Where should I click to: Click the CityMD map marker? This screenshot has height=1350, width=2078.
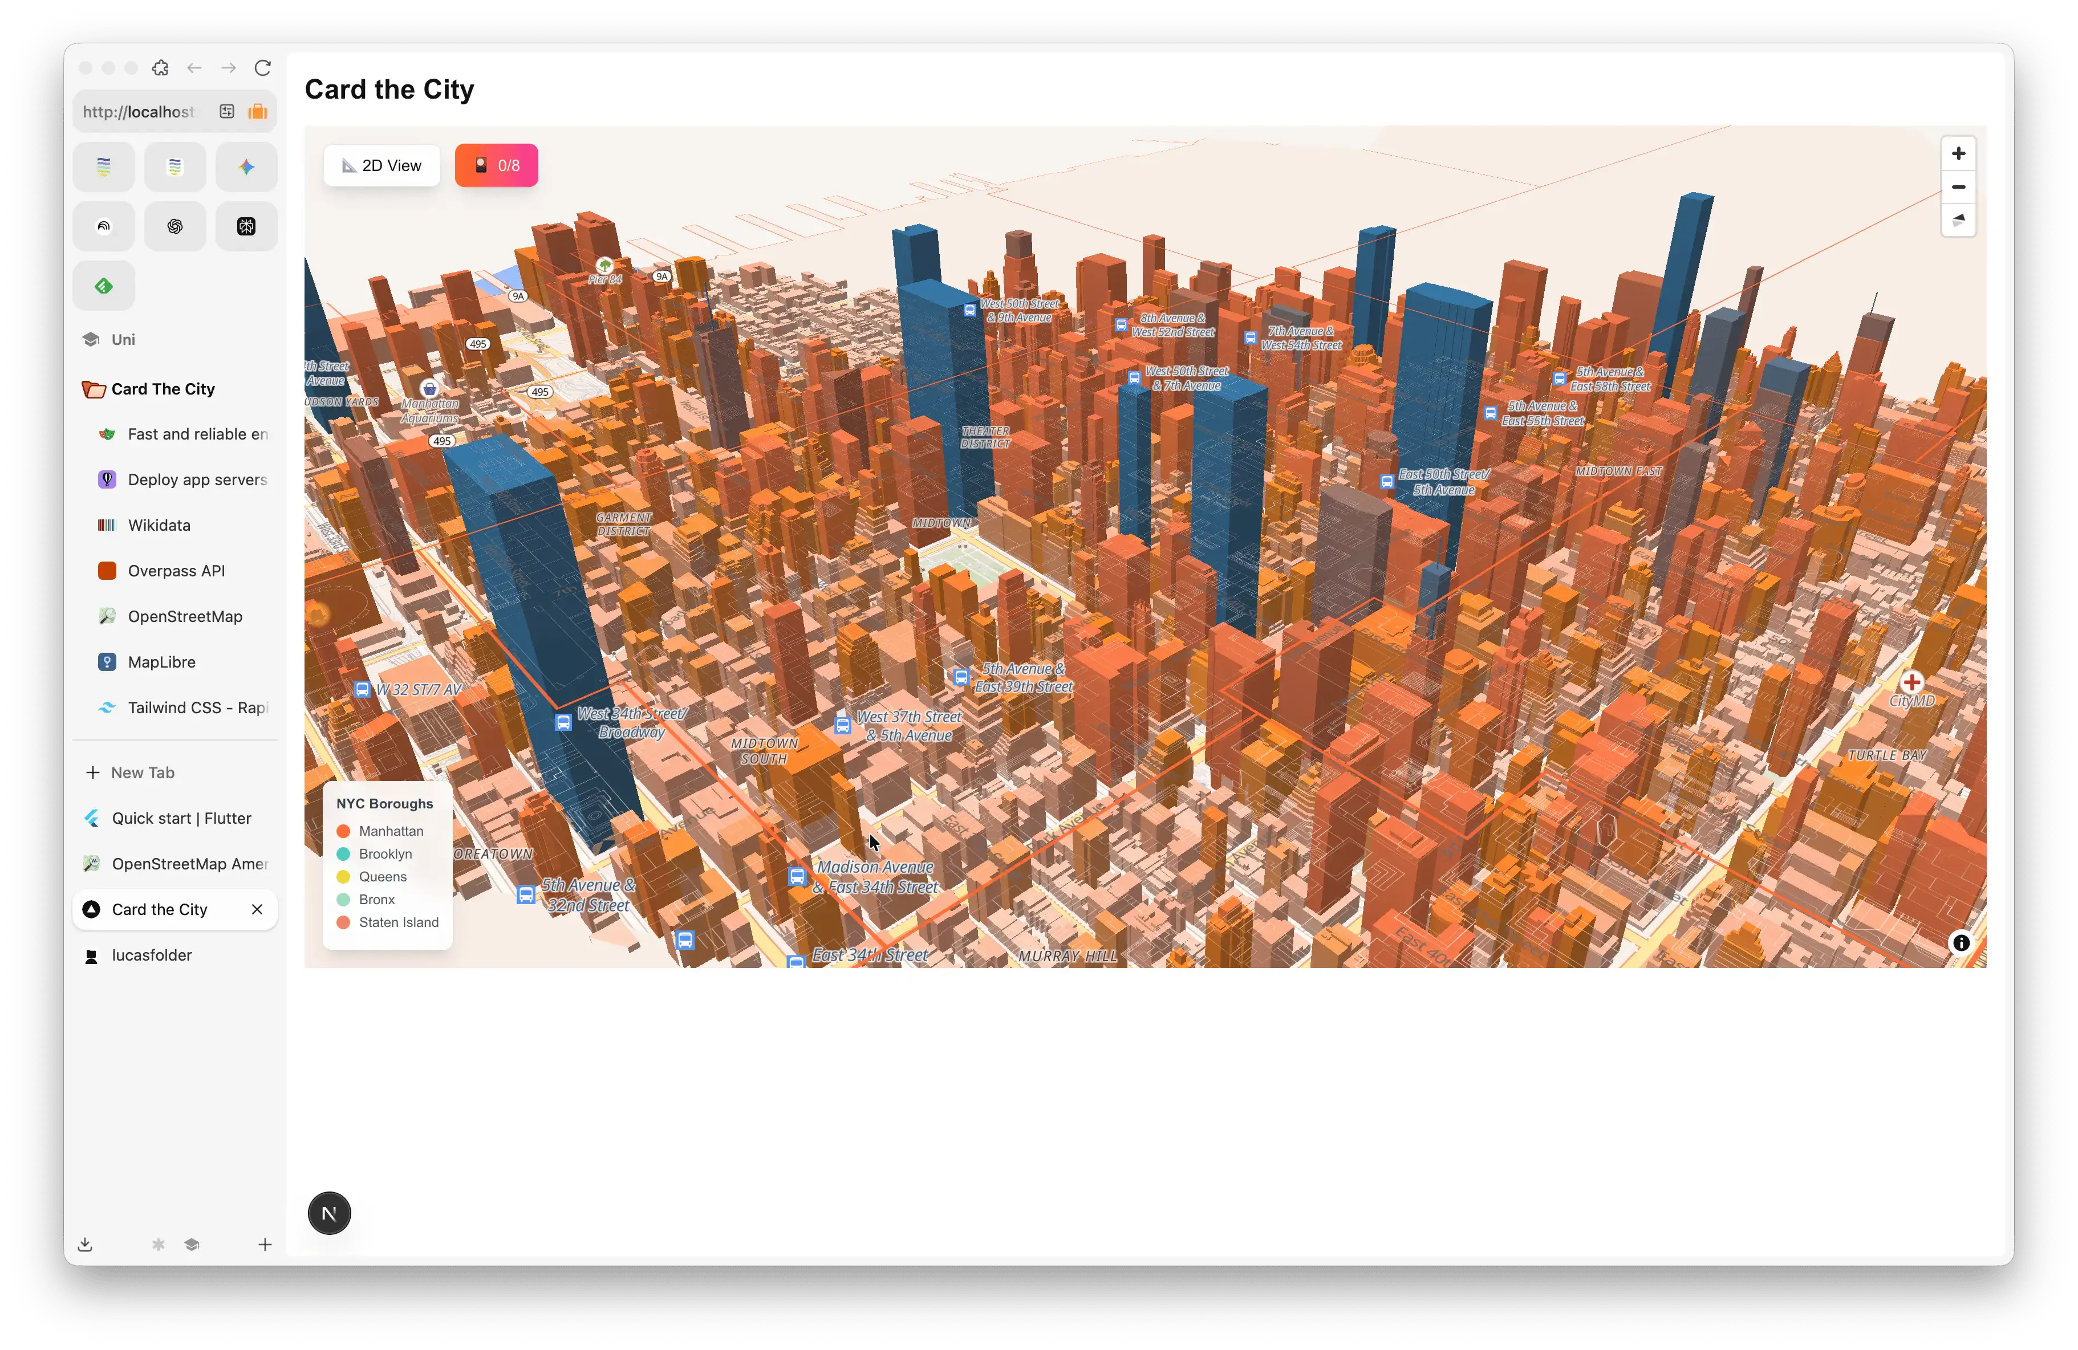click(1911, 682)
